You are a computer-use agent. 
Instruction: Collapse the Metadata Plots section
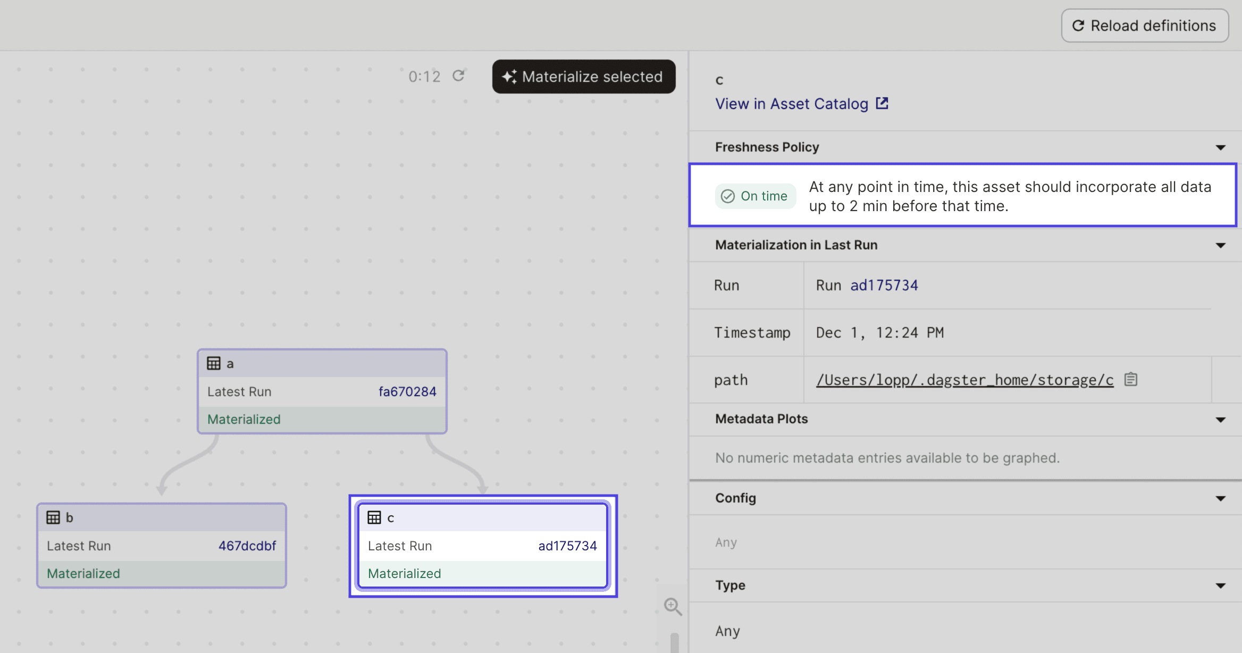1221,420
